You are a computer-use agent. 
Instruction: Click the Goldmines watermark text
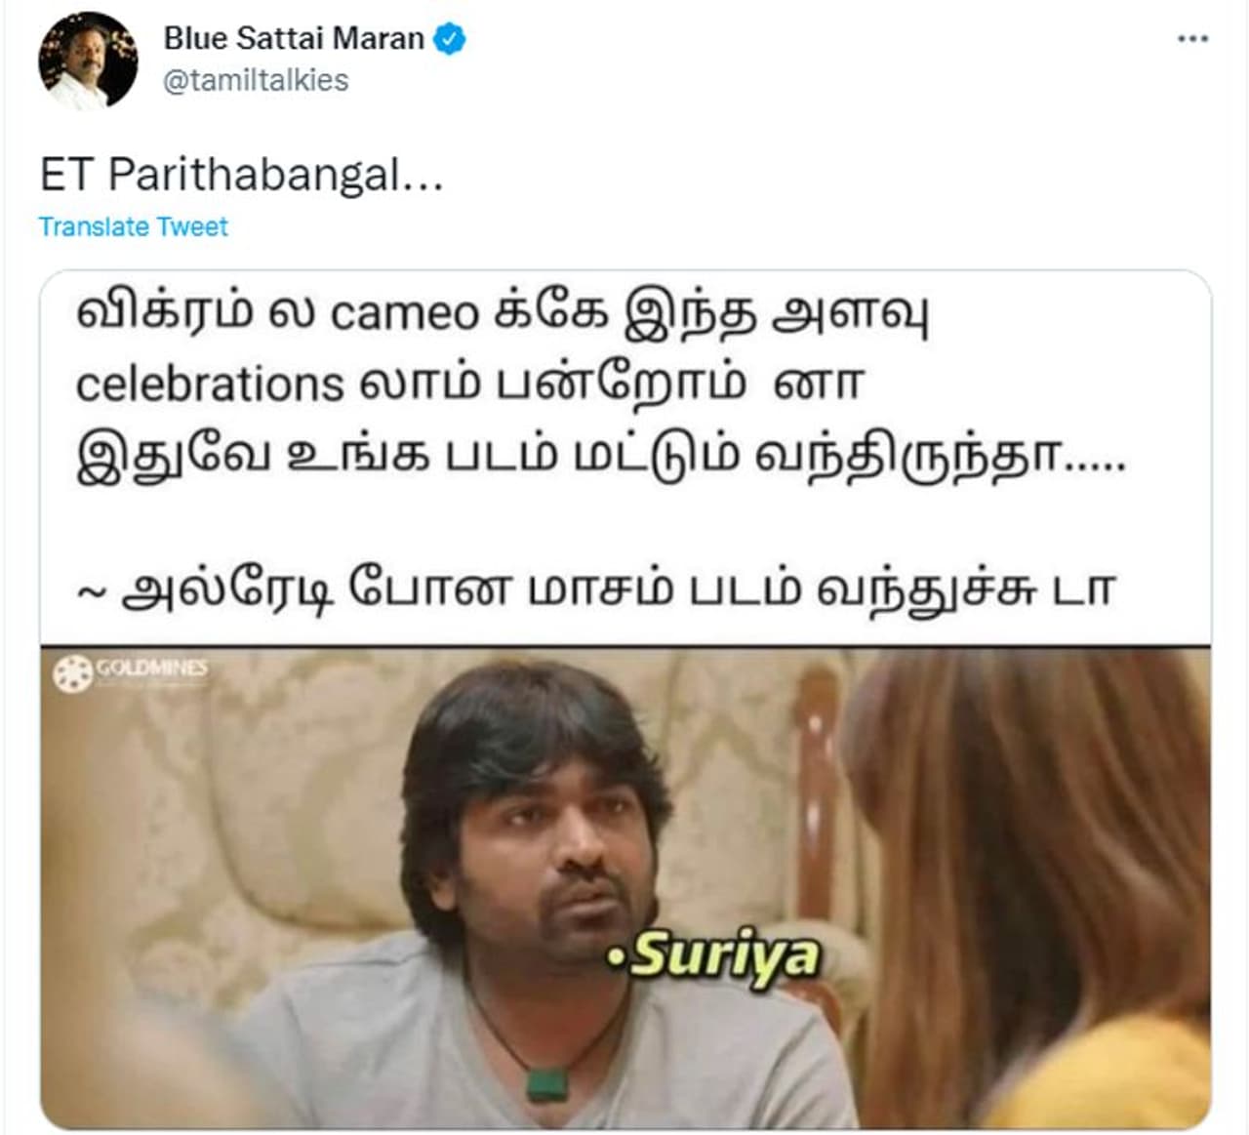pos(151,669)
